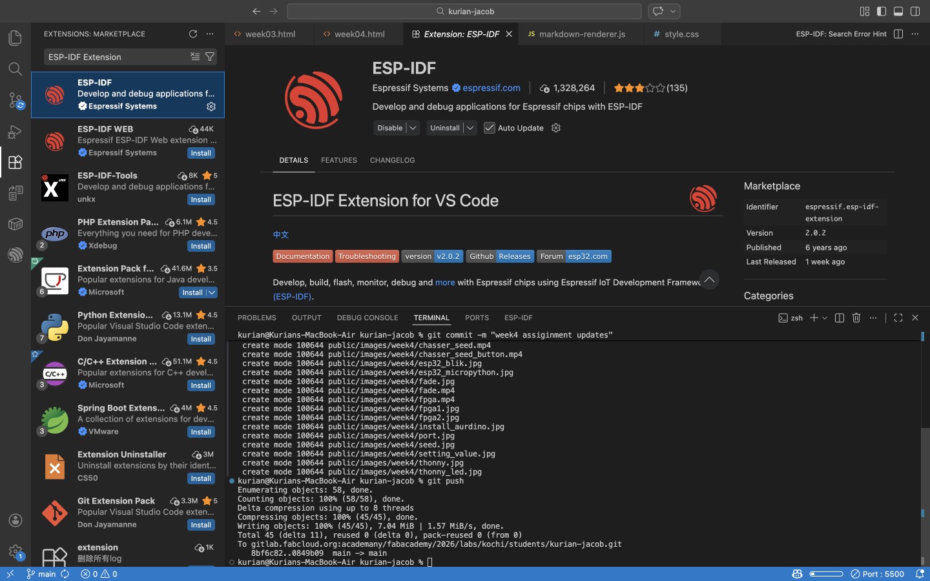Viewport: 930px width, 581px height.
Task: Open the markdown-renderer.js tab
Action: click(582, 34)
